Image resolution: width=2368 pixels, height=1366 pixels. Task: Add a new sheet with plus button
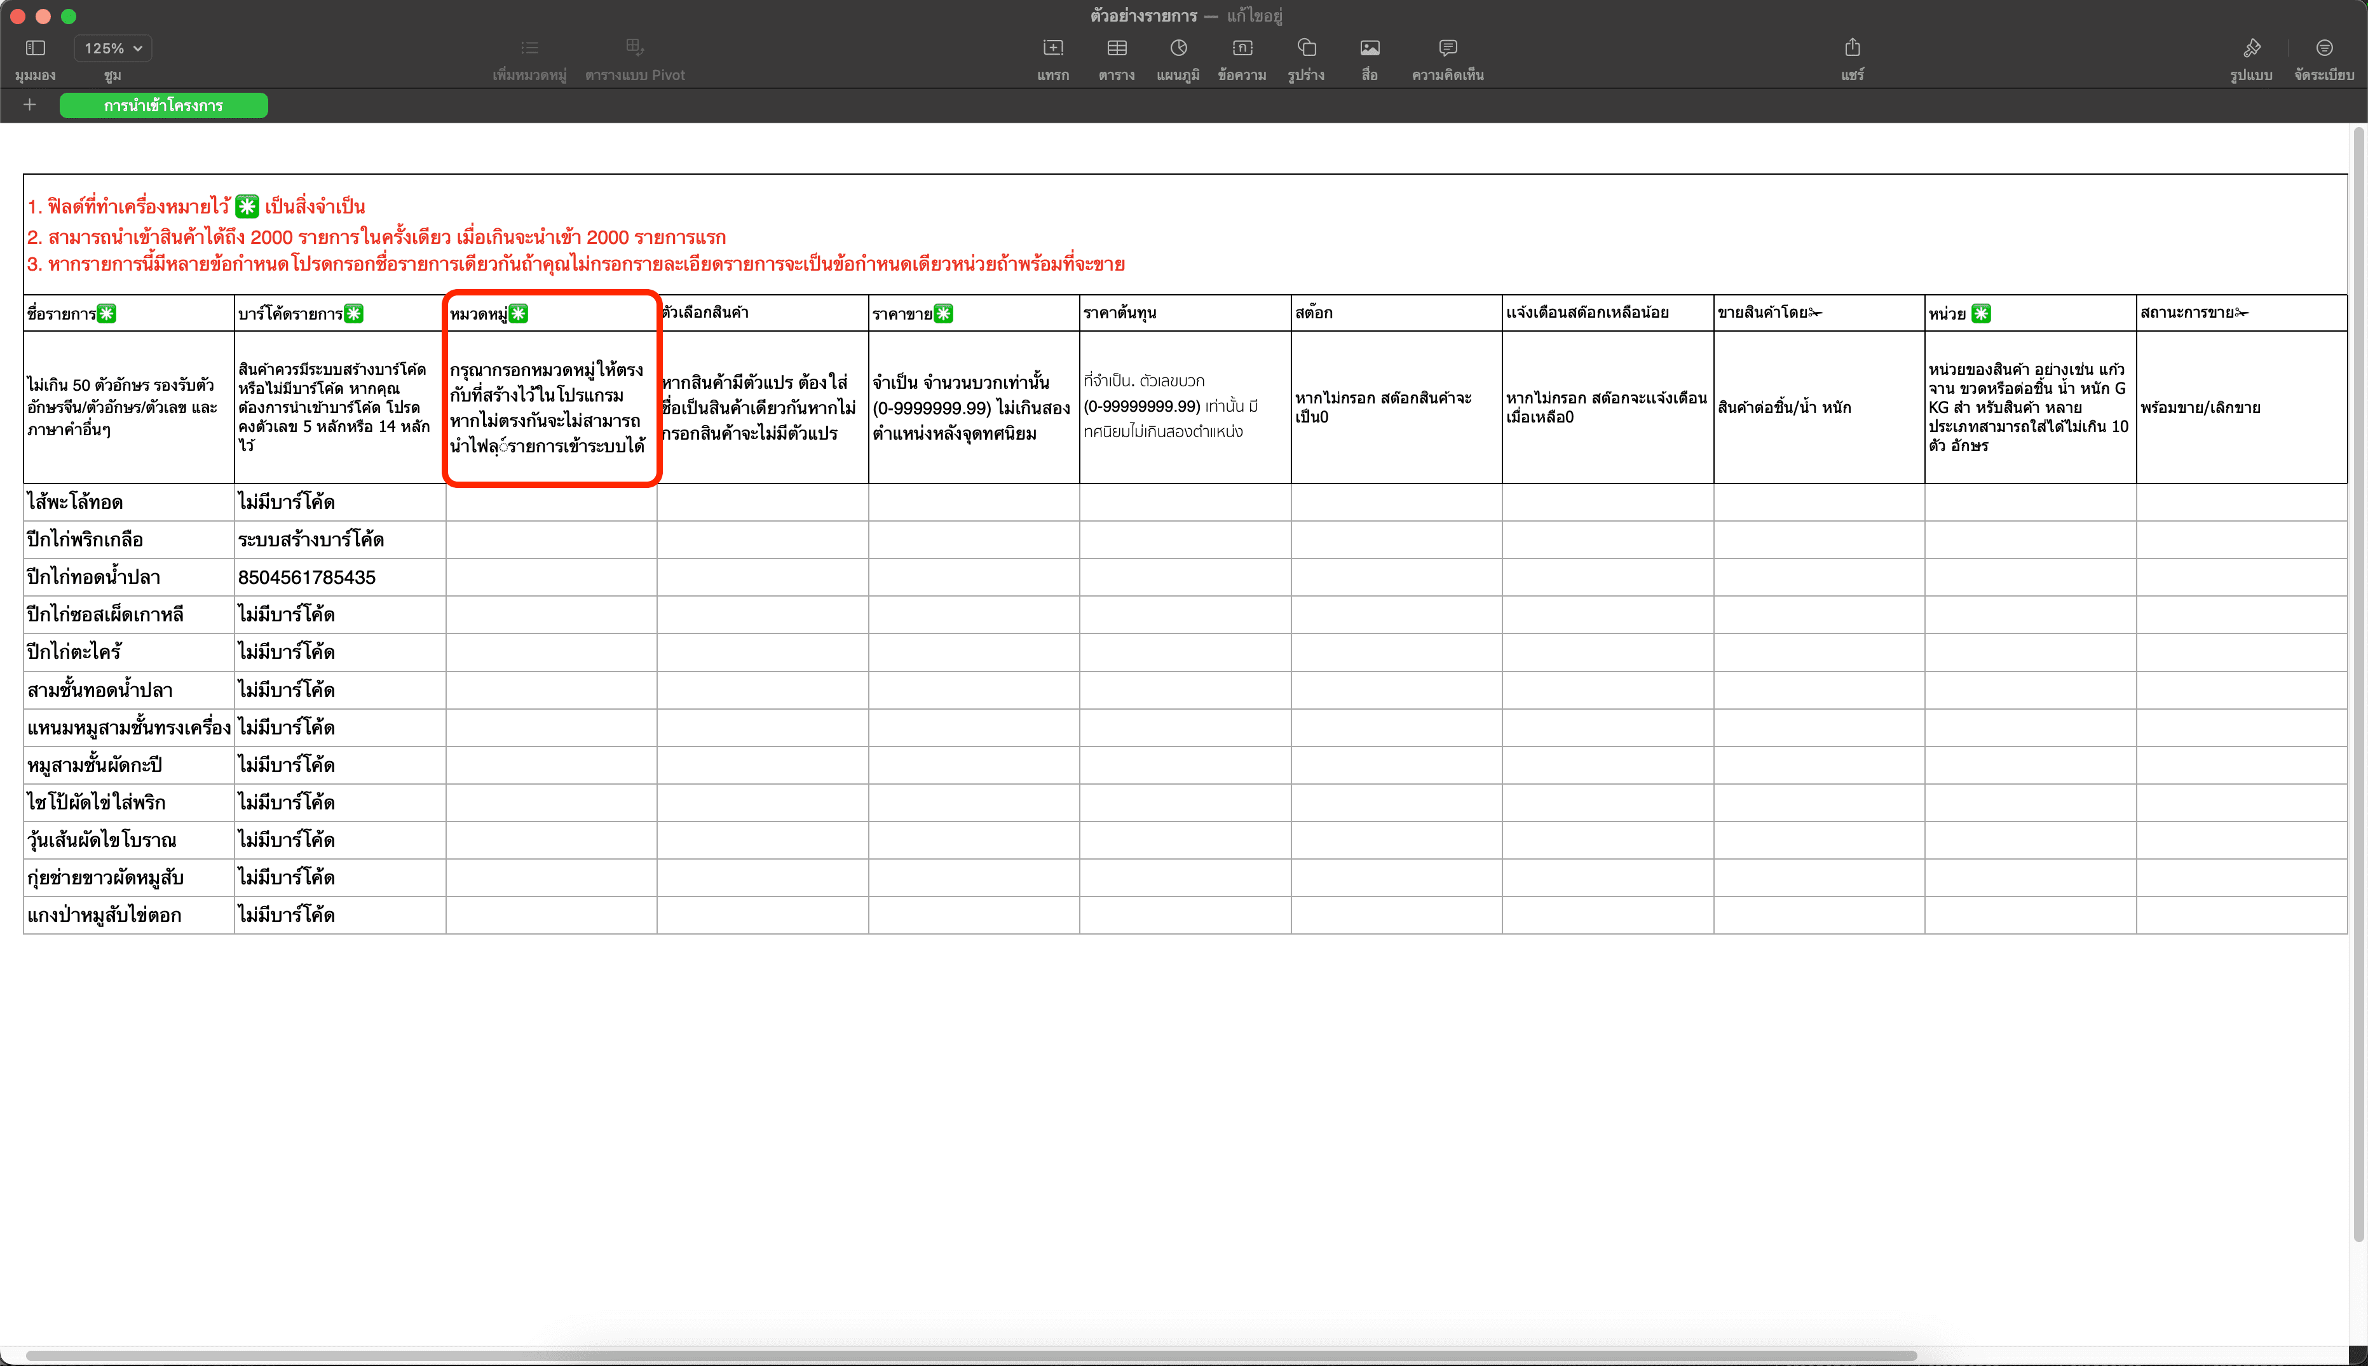point(30,105)
